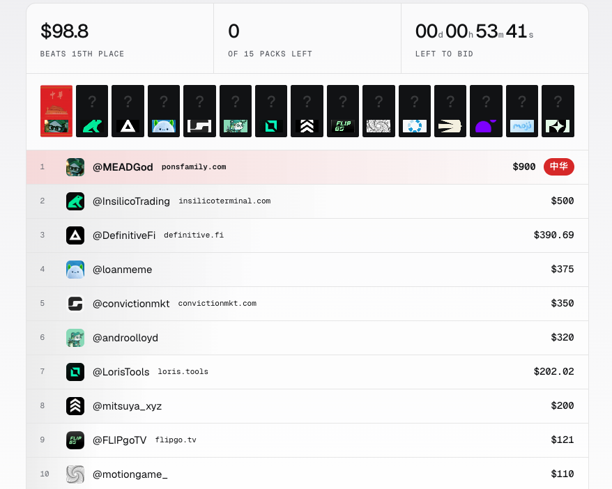Select the mystery pack with white triangle logo
This screenshot has height=489, width=612.
tap(128, 111)
